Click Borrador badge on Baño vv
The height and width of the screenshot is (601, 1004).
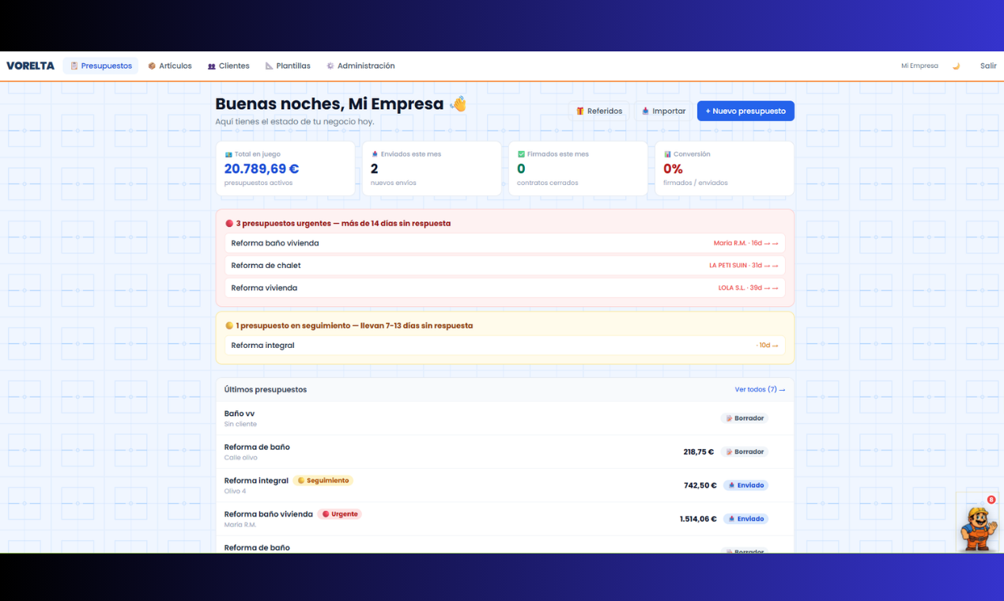click(745, 418)
